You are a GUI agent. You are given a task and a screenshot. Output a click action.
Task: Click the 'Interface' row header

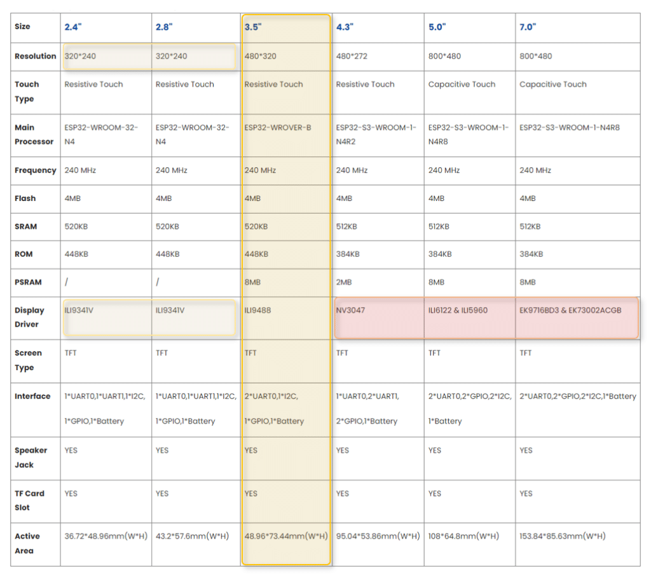(x=32, y=396)
